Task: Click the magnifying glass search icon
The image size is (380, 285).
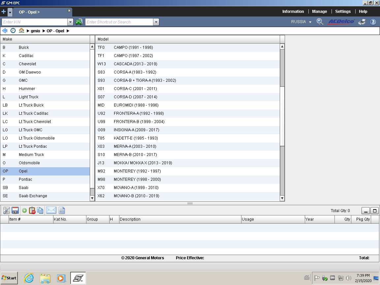Action: [x=320, y=21]
